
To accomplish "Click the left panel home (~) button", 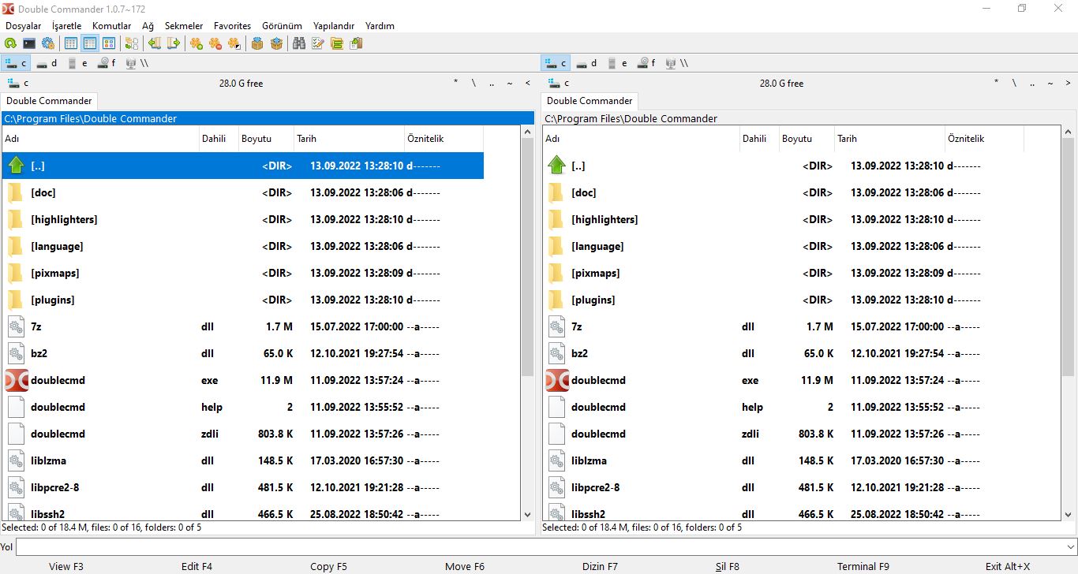I will coord(510,83).
